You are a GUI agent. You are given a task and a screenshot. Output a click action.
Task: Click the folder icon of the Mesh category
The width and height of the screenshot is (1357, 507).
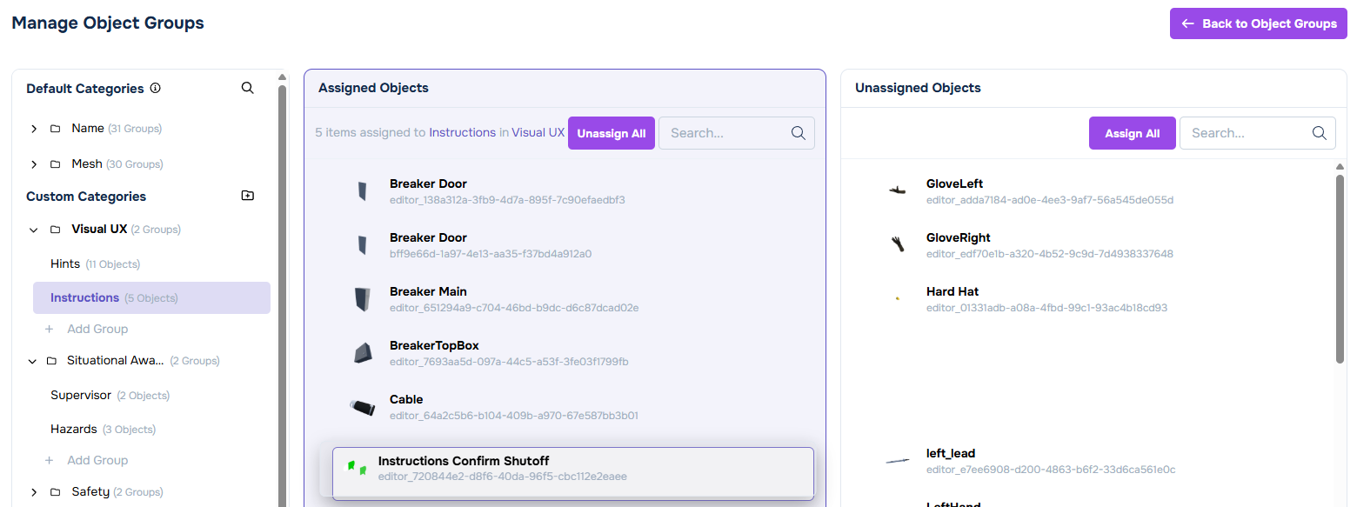(56, 164)
